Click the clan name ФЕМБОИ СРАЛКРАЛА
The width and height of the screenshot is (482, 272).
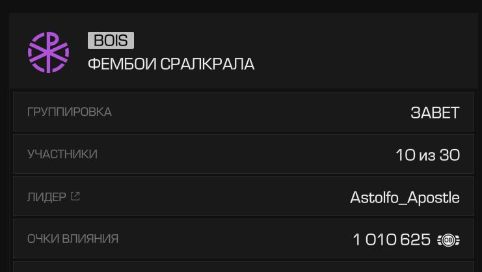click(171, 64)
